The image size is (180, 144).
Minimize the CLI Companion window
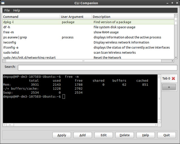coord(167,3)
